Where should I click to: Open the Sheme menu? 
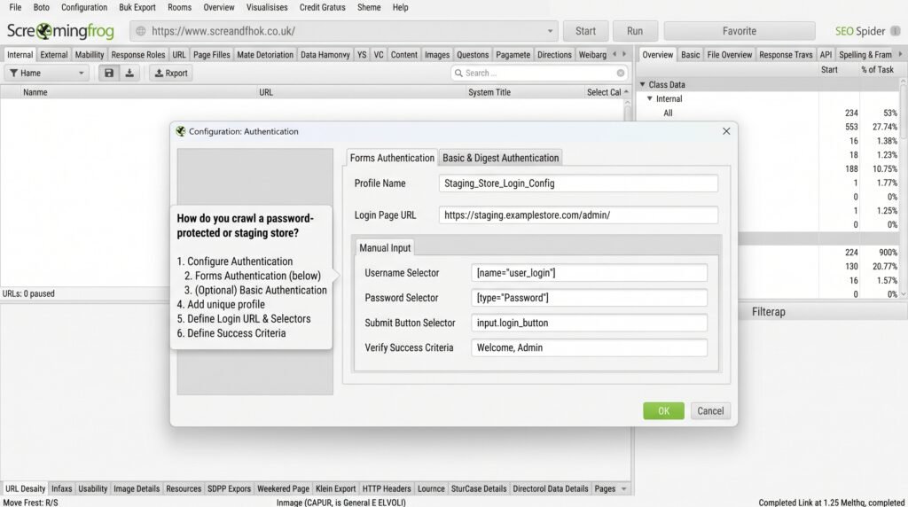pyautogui.click(x=369, y=7)
